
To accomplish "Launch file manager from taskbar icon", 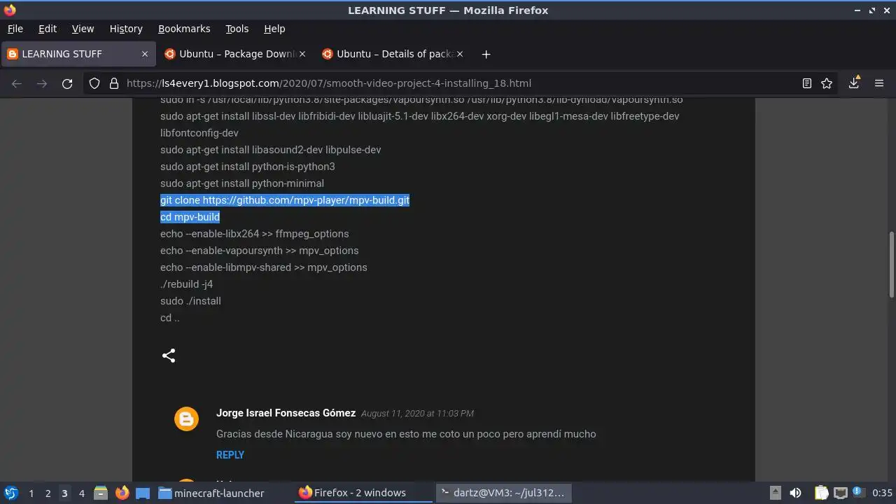I will pyautogui.click(x=100, y=493).
